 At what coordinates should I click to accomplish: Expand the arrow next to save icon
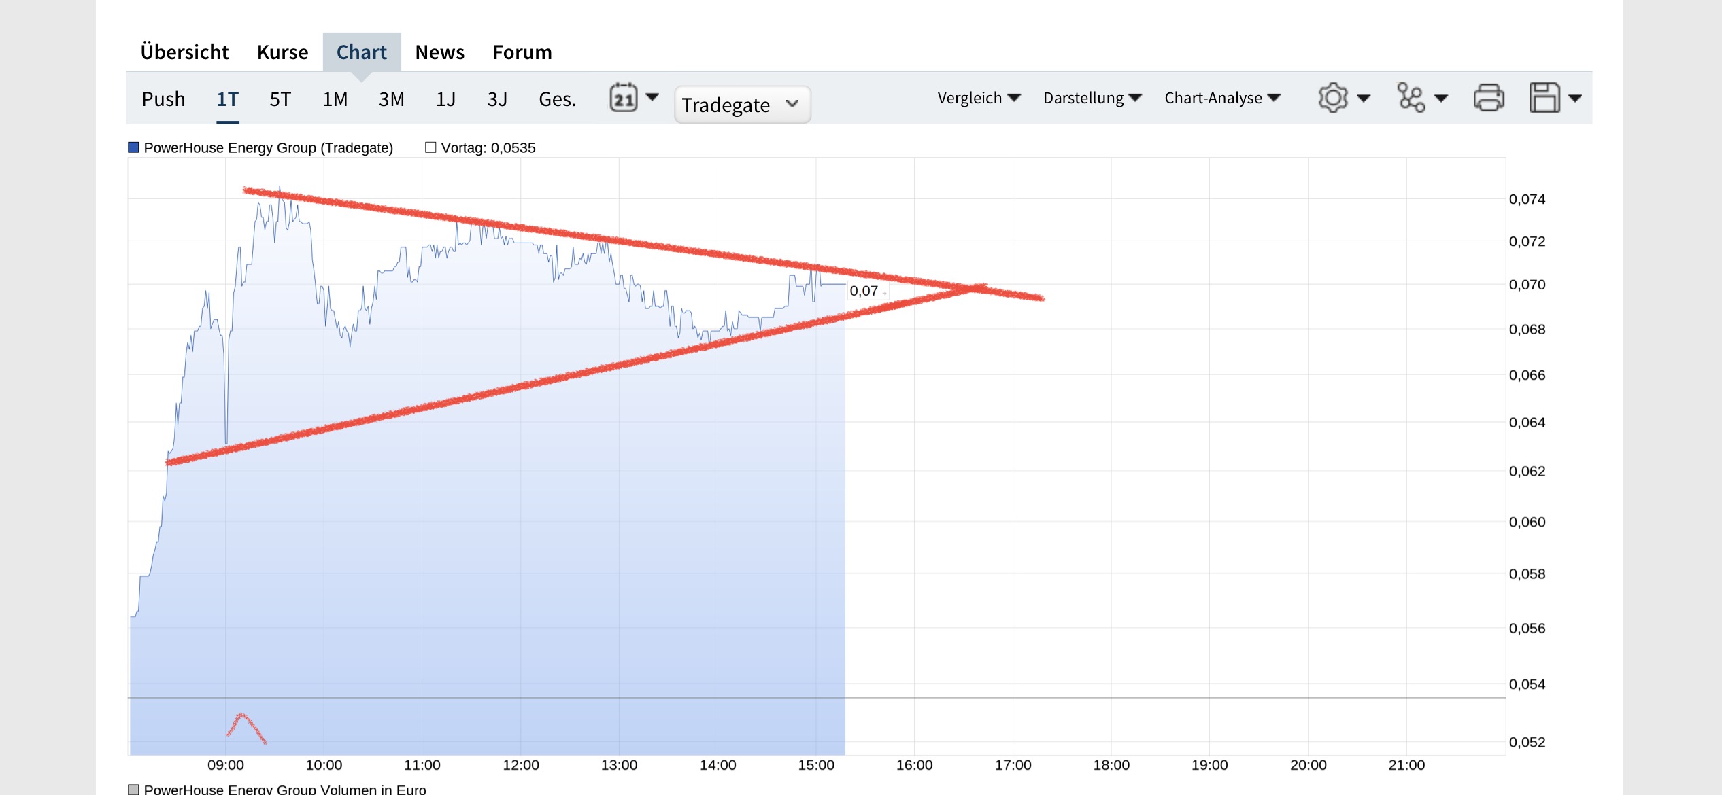[1575, 99]
